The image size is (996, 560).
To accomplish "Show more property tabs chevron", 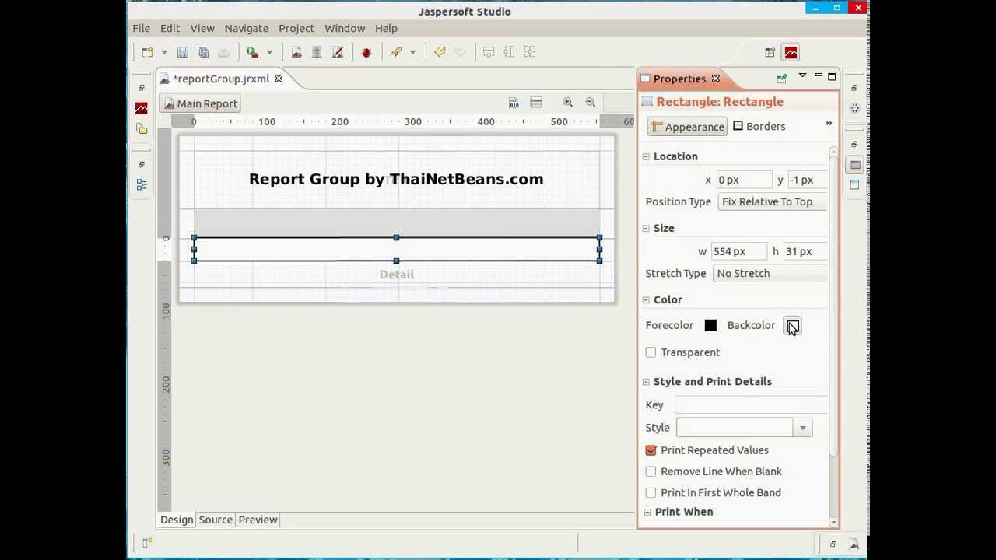I will 829,124.
